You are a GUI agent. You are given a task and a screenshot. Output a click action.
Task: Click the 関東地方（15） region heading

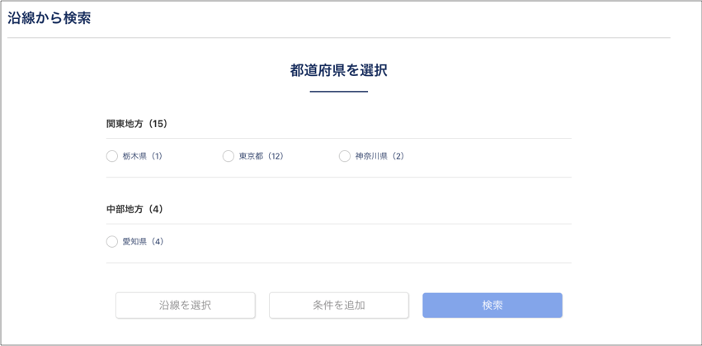click(137, 124)
